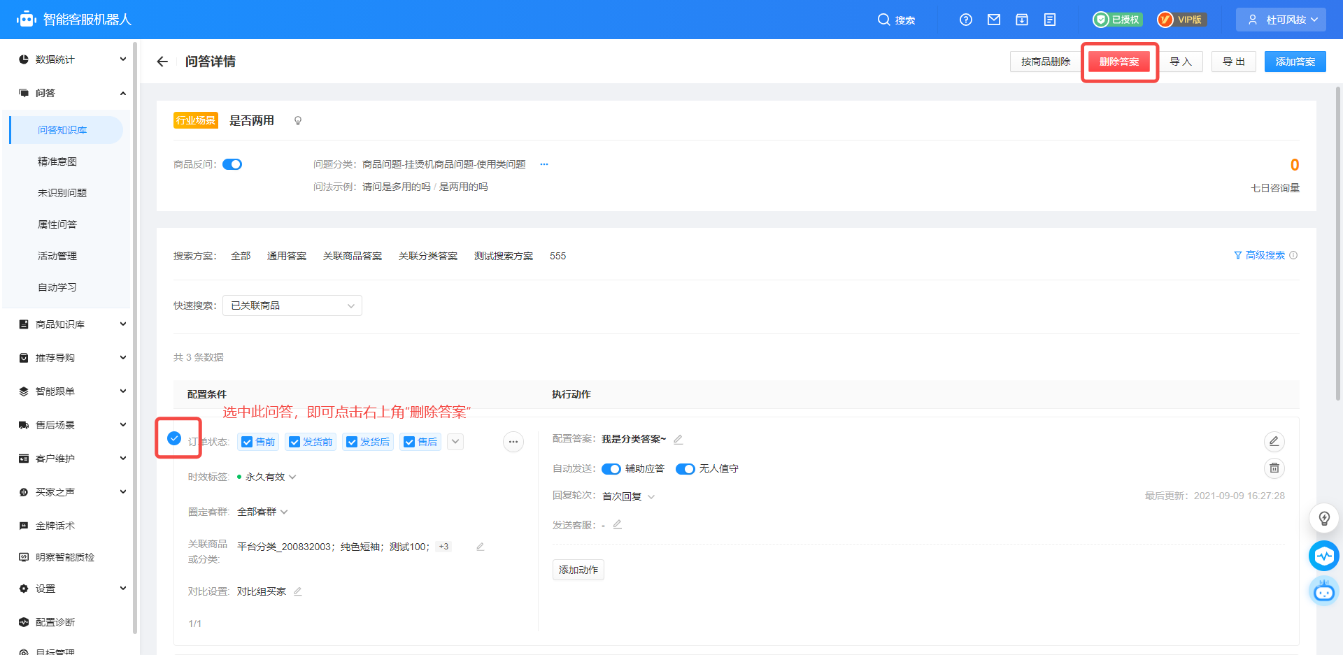This screenshot has height=655, width=1343.
Task: Open the 永久有效 dropdown
Action: pyautogui.click(x=270, y=477)
